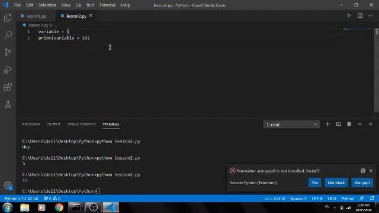Open the Test flask view
The height and width of the screenshot is (213, 379).
click(x=8, y=104)
